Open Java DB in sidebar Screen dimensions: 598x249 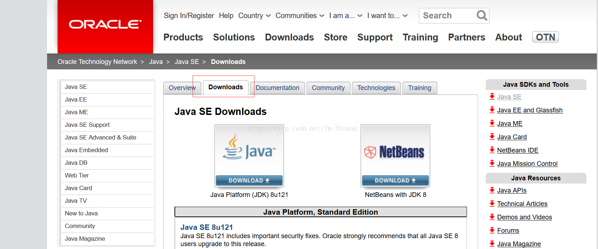point(107,163)
